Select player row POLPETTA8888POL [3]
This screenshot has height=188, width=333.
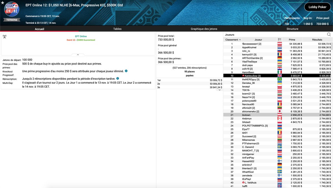click(x=277, y=126)
